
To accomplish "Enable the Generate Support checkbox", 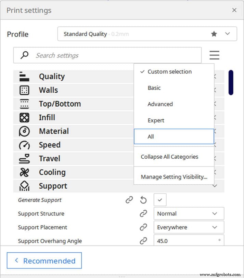I will [x=160, y=200].
